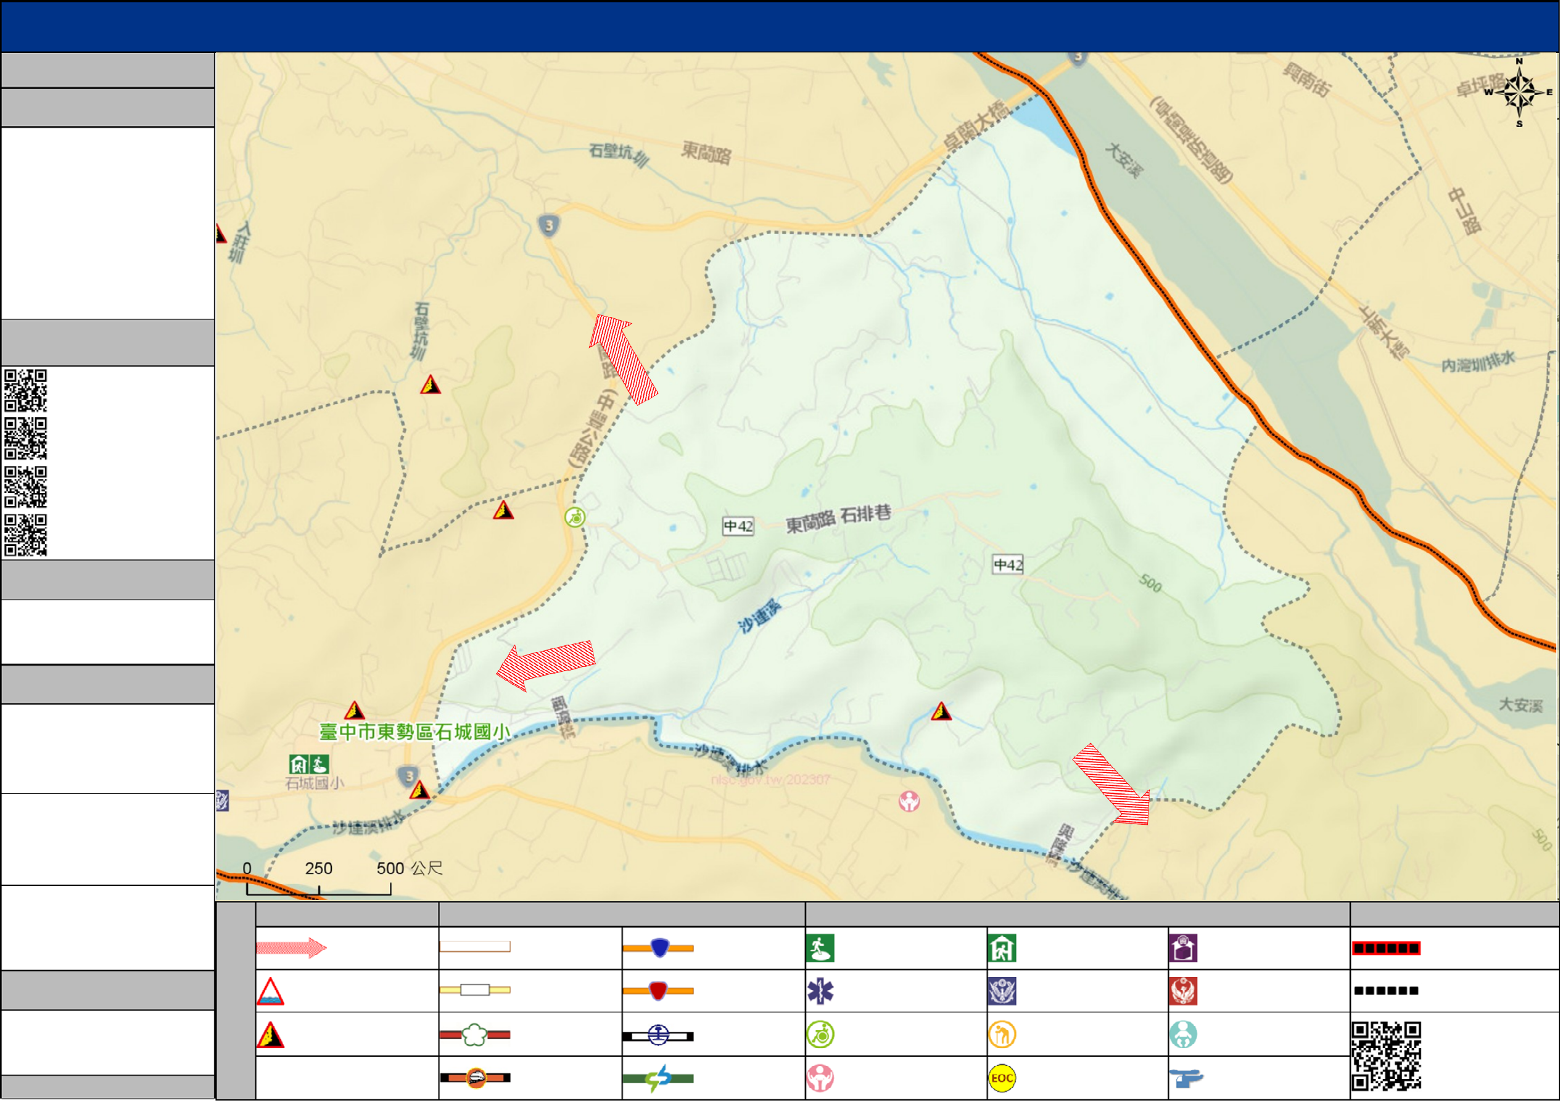Click the 東蘭路 石排巷 road label
Screen dimensions: 1563x1103
click(839, 520)
